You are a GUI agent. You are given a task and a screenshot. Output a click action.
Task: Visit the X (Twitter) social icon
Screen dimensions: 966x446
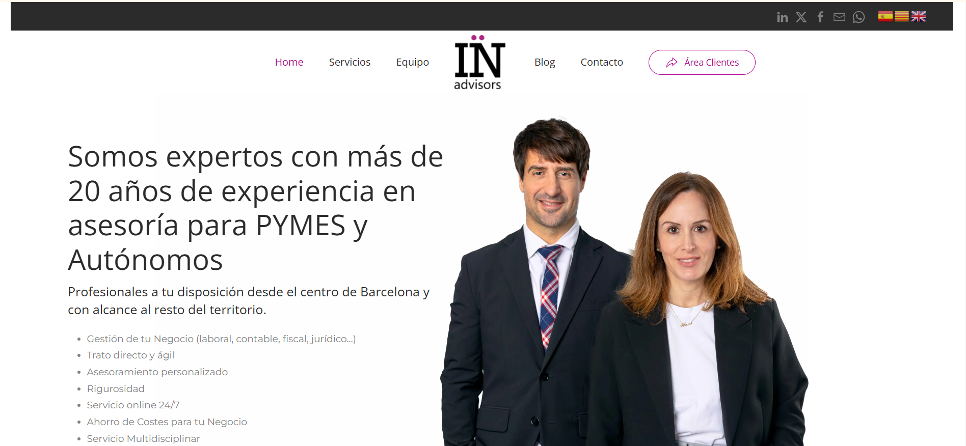click(801, 17)
